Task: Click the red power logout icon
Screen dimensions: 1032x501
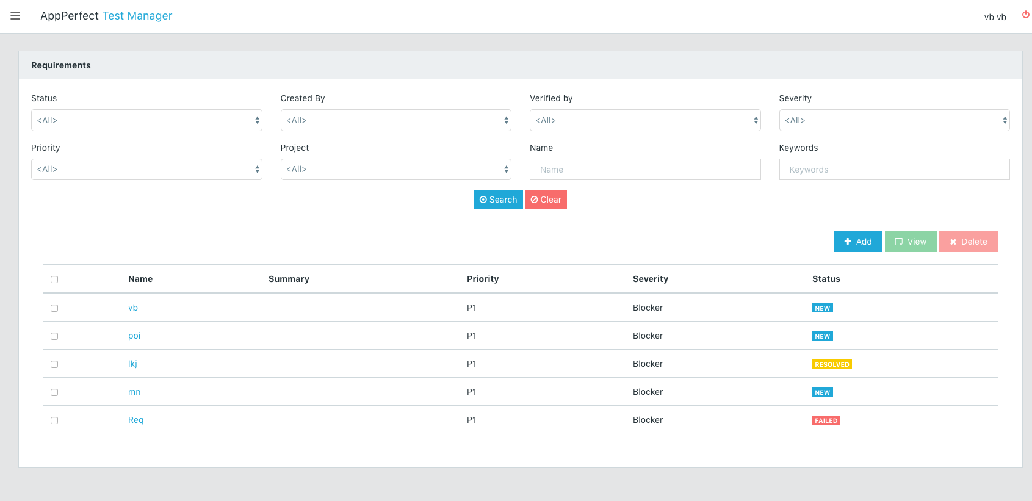Action: click(x=1026, y=15)
